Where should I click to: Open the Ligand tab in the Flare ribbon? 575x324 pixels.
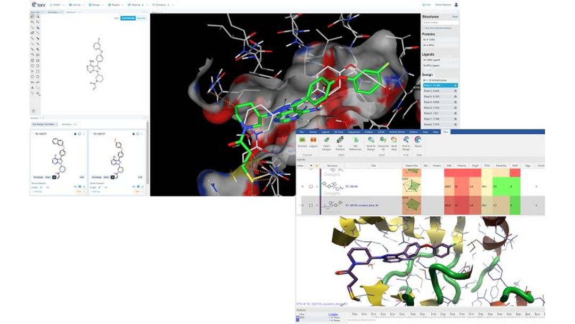[325, 132]
